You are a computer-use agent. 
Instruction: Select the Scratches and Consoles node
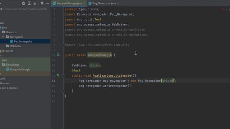tap(9, 88)
